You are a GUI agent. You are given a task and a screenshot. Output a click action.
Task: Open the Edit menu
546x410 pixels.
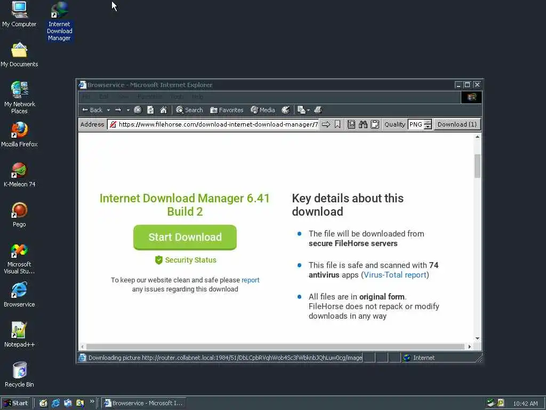[103, 97]
